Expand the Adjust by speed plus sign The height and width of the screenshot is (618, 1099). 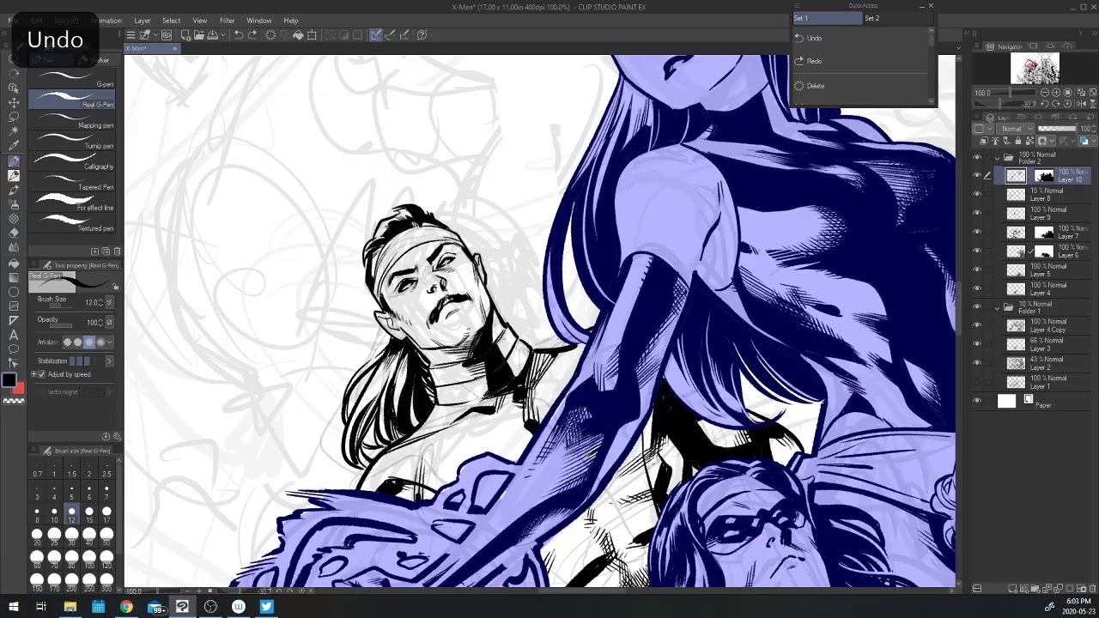[33, 374]
